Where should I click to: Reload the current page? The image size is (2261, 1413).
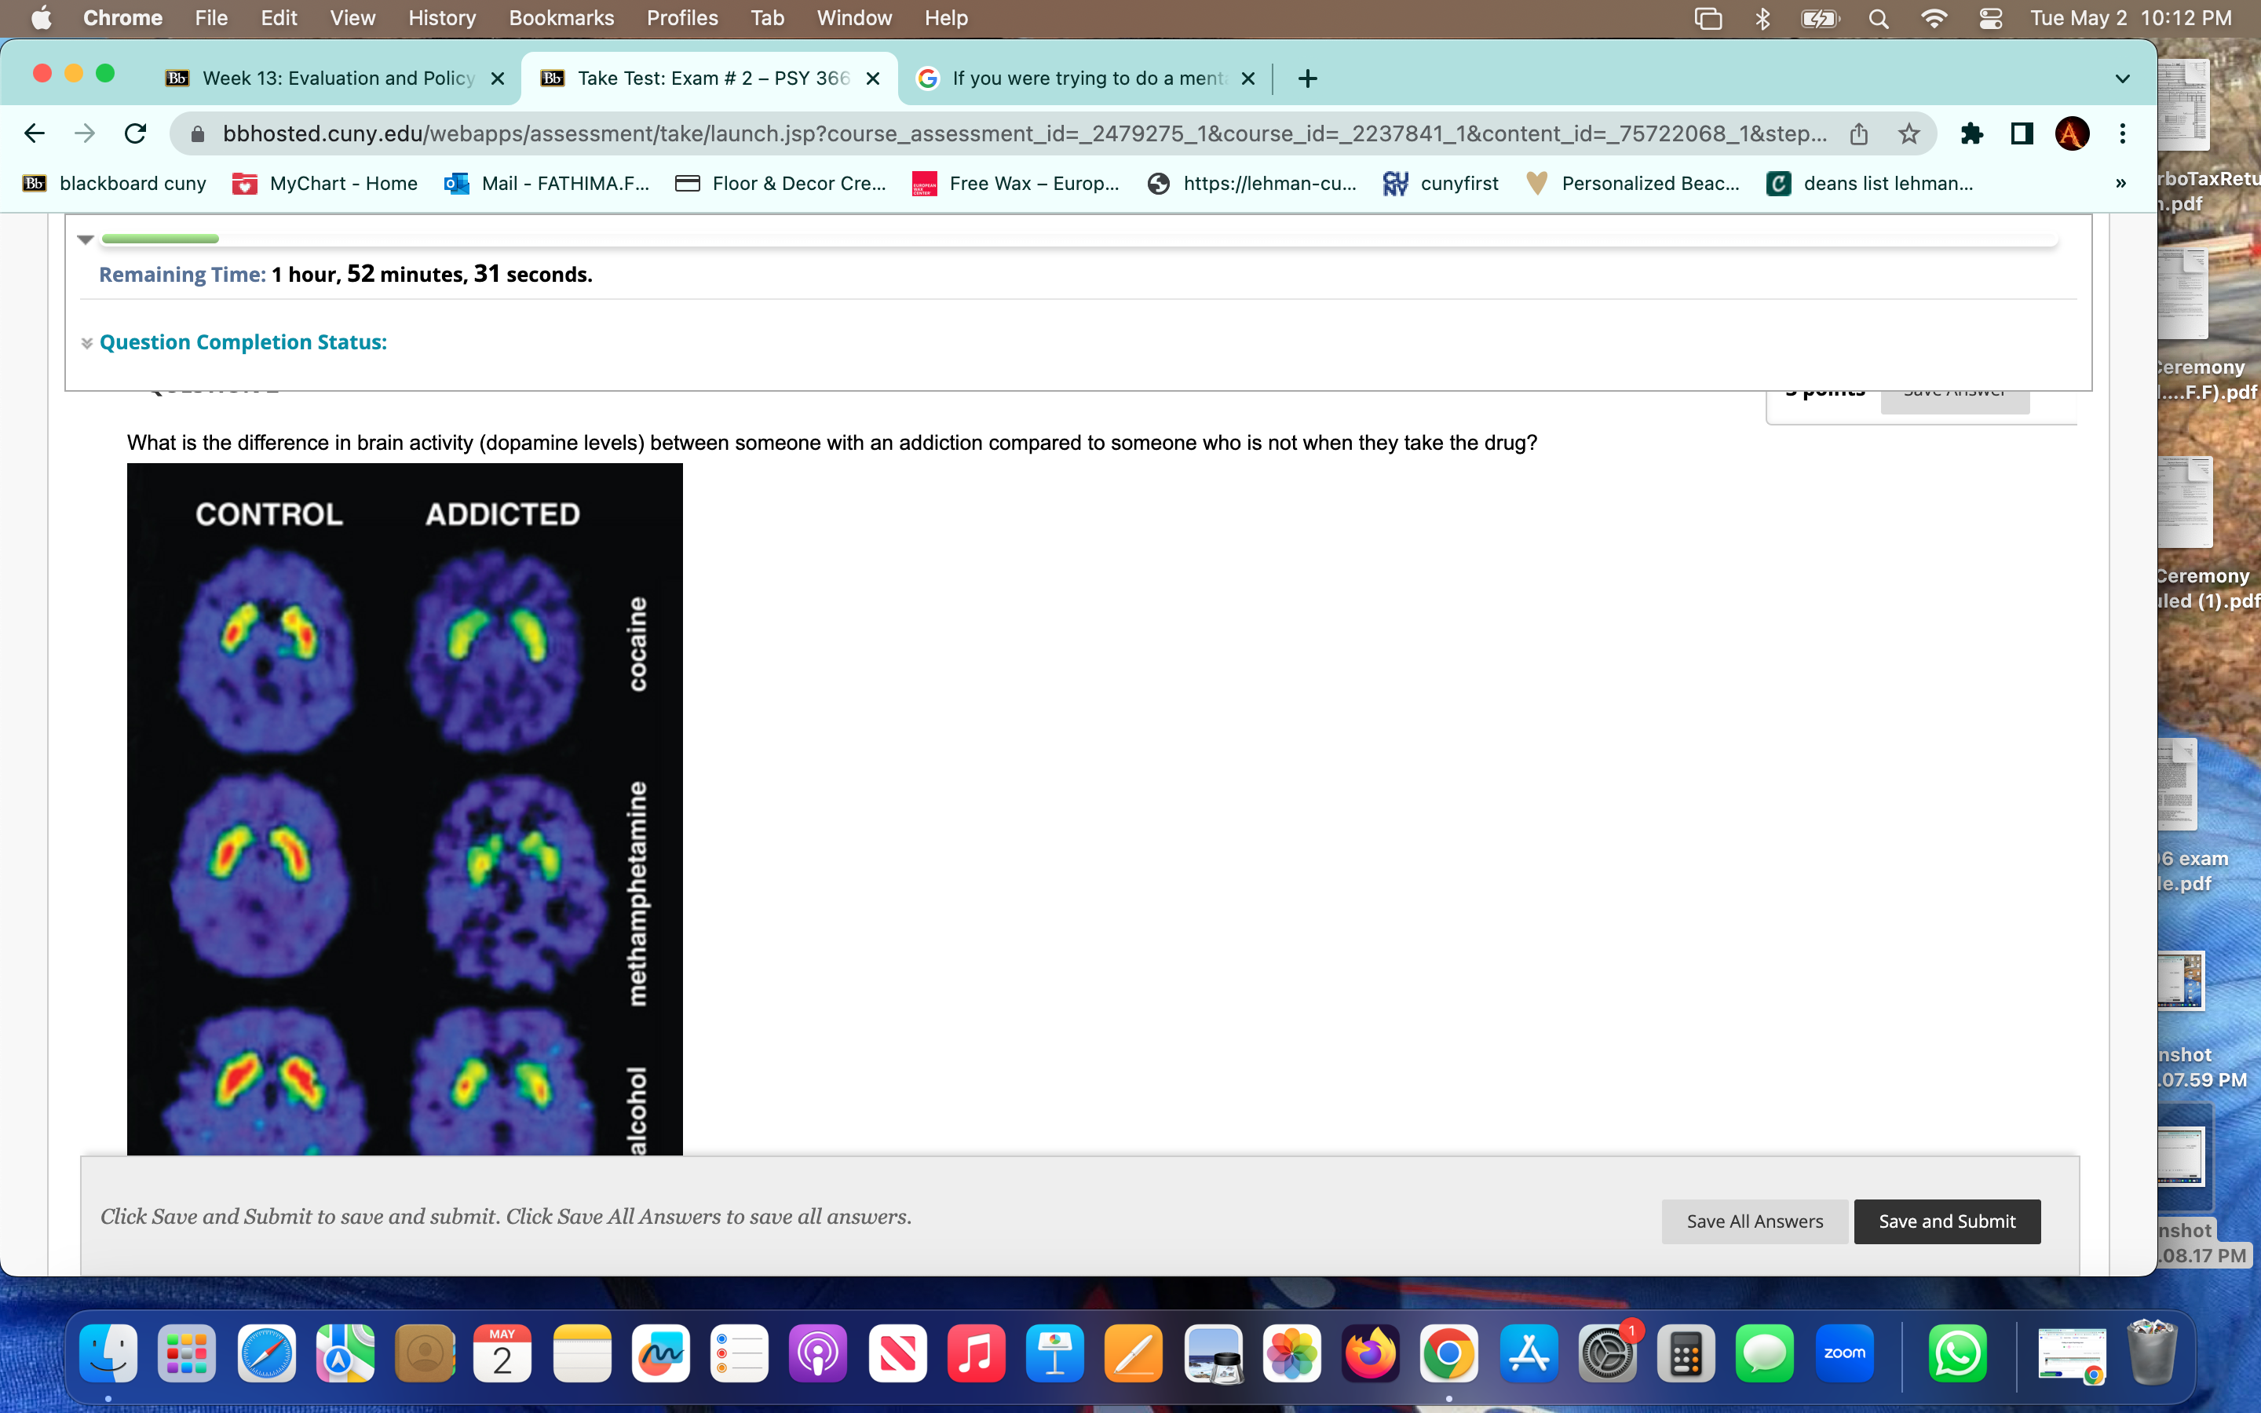pos(134,133)
